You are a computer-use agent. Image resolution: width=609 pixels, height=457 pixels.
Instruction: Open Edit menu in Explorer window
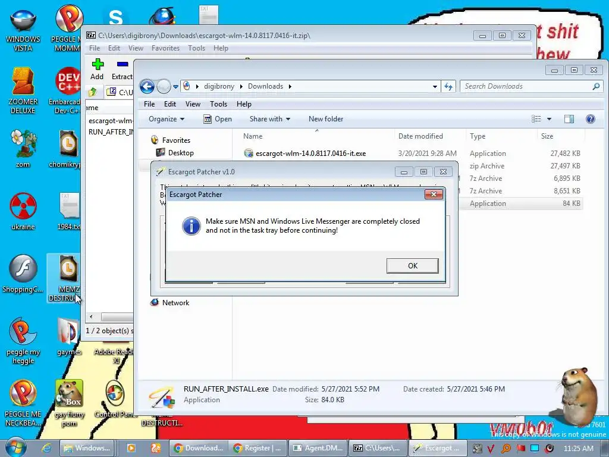[x=169, y=104]
